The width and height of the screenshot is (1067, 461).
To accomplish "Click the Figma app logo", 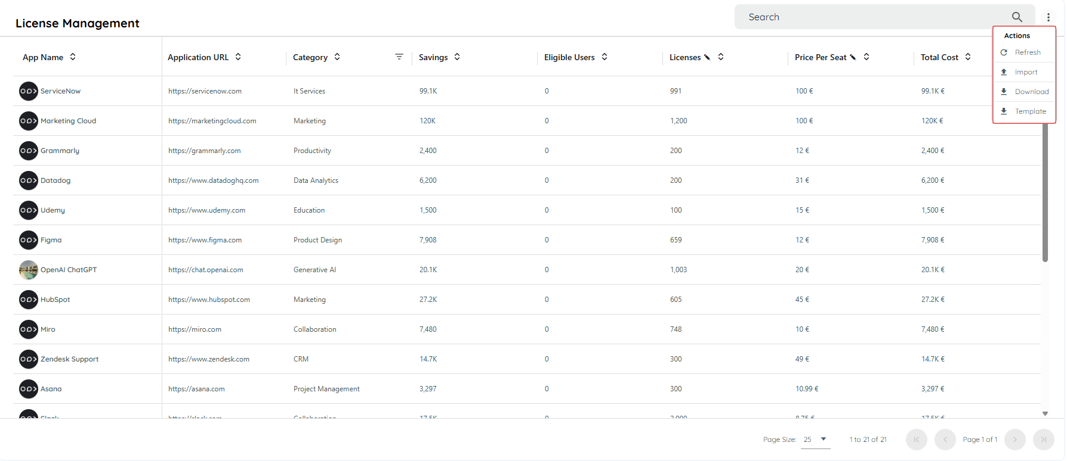I will 29,240.
